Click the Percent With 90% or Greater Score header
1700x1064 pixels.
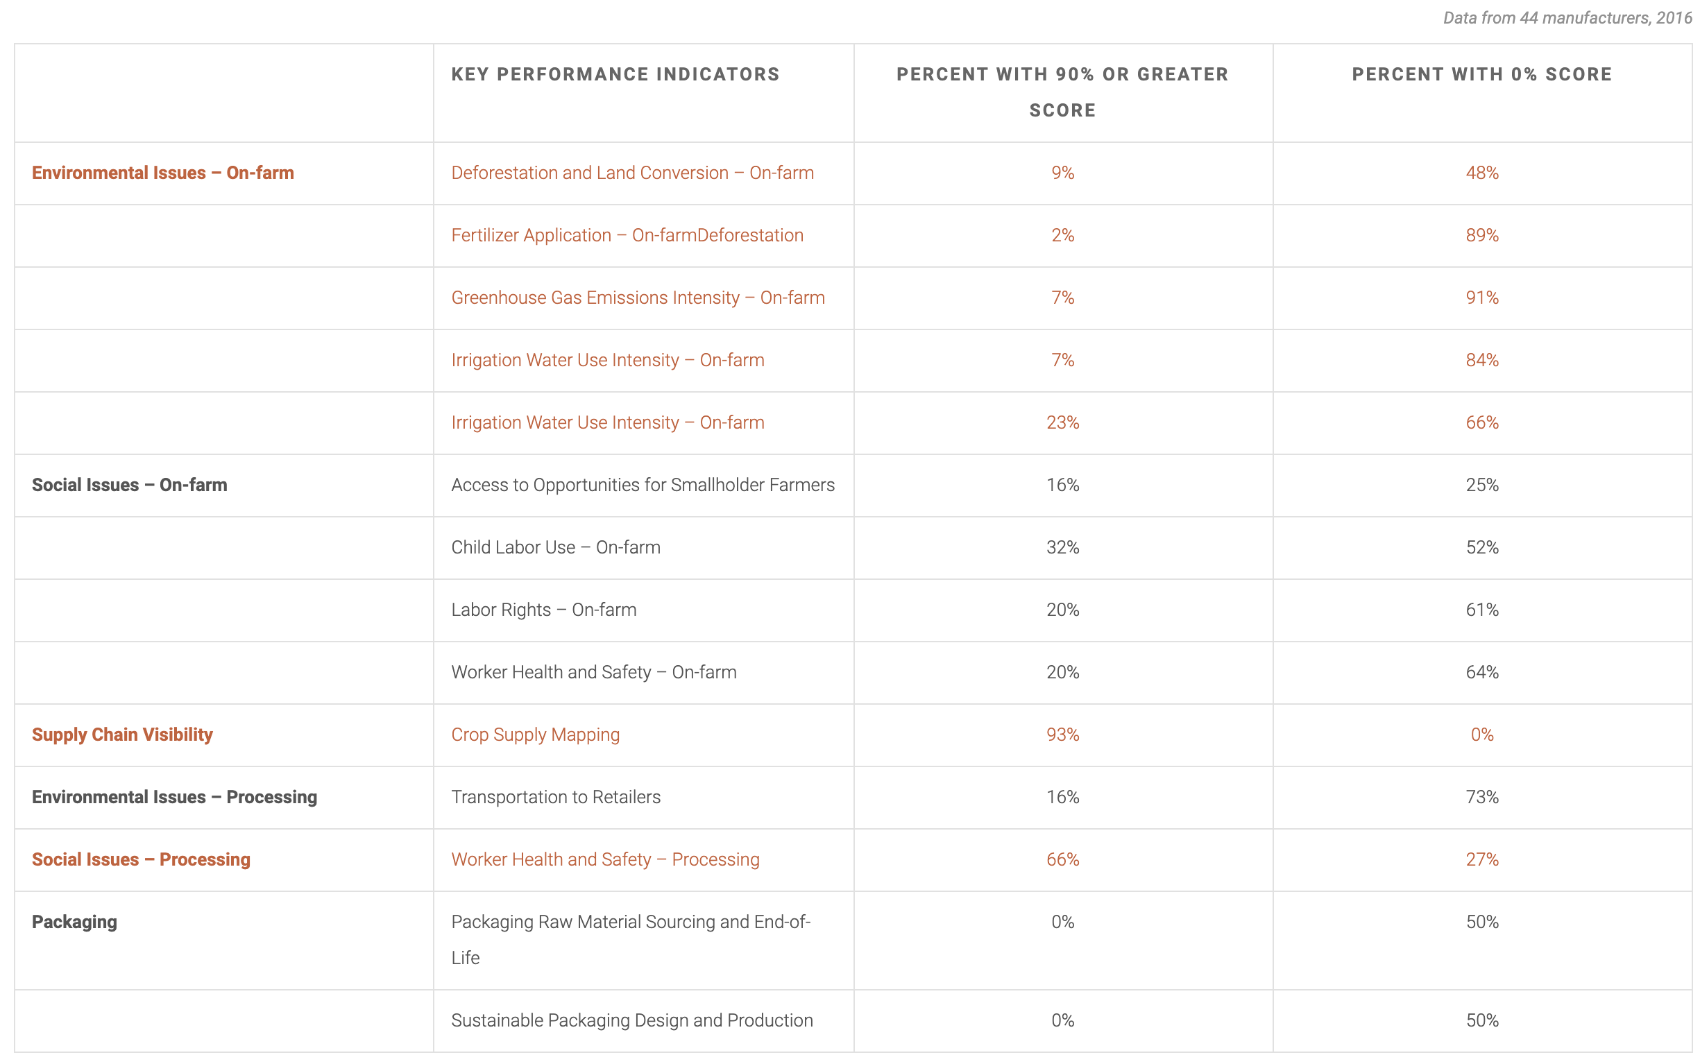pos(1062,92)
